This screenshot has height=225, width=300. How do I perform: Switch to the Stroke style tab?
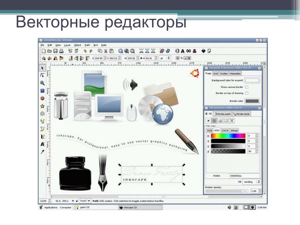pyautogui.click(x=241, y=114)
